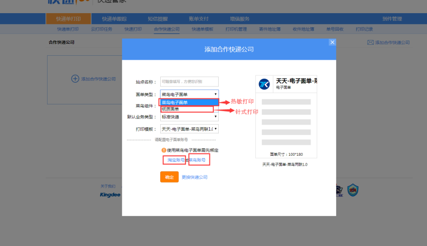Type in the 站点名称 input field
This screenshot has width=427, height=246.
(189, 81)
